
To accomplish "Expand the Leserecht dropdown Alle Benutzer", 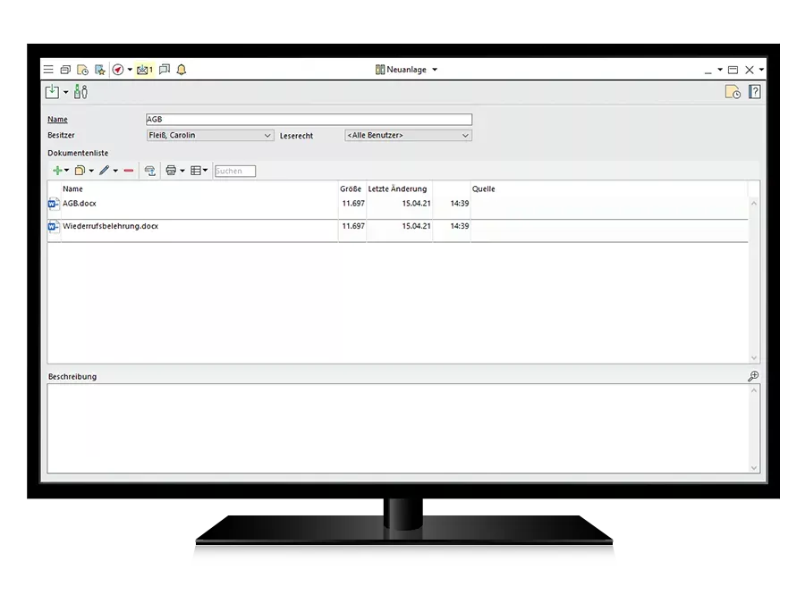I will coord(408,136).
